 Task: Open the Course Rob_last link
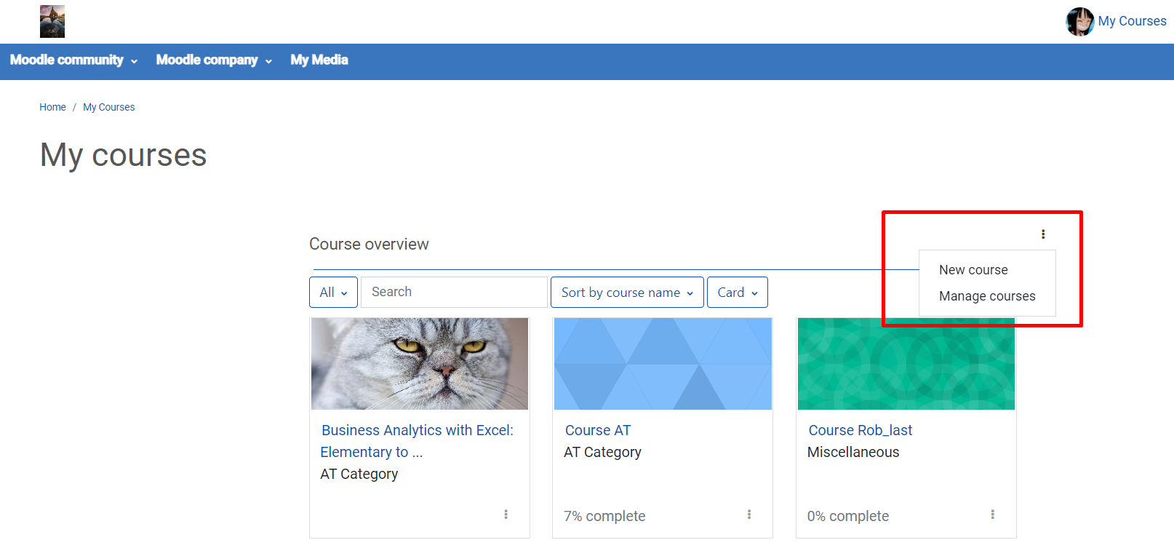pyautogui.click(x=860, y=430)
